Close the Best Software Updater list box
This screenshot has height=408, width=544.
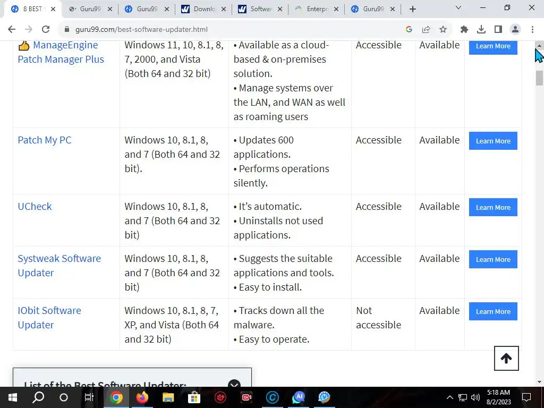(234, 384)
